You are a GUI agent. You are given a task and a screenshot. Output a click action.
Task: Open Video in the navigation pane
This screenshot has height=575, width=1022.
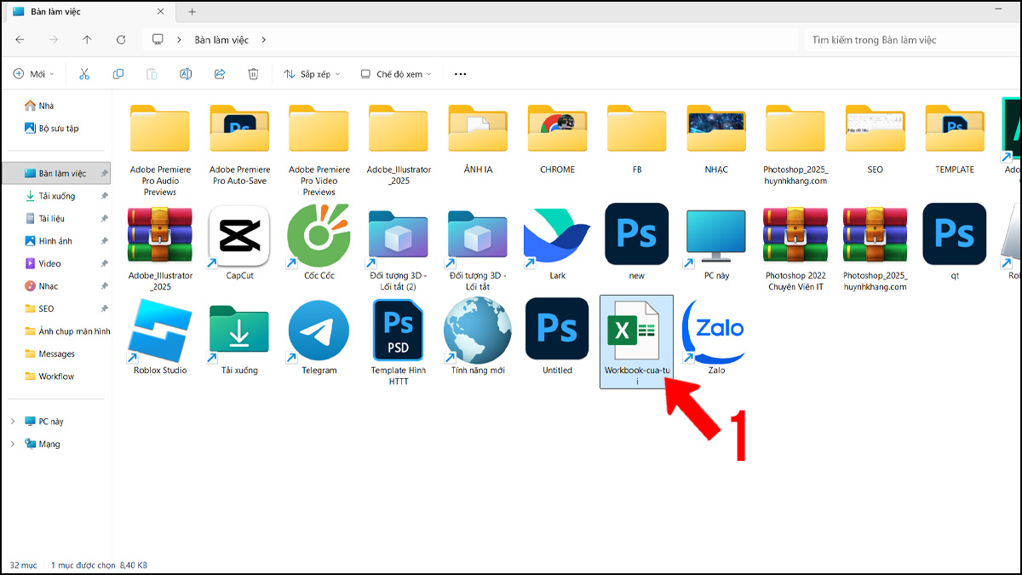coord(43,263)
